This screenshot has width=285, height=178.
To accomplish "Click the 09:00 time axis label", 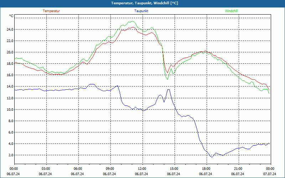I will click(110, 169).
